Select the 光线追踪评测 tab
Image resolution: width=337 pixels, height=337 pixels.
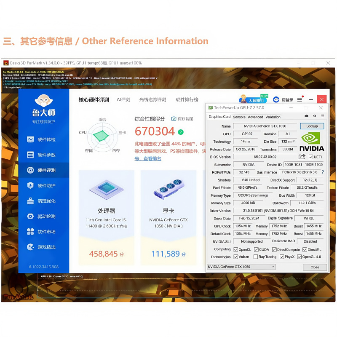pyautogui.click(x=152, y=99)
